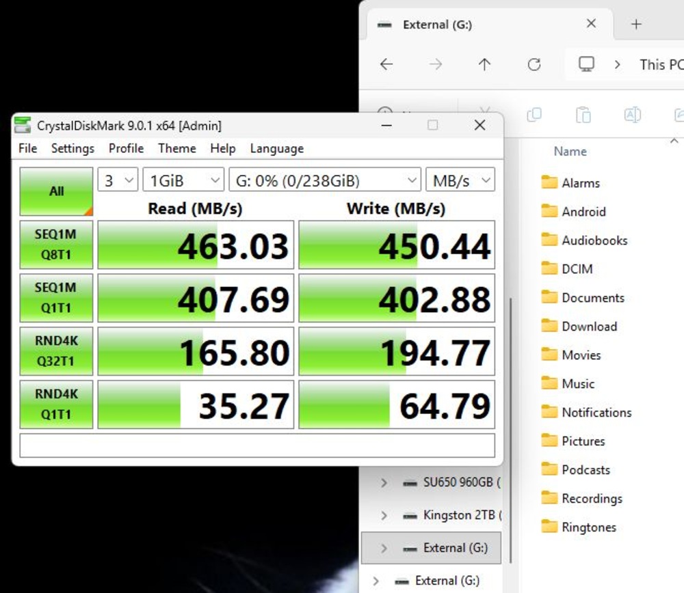Open the DCIM folder

click(x=577, y=269)
